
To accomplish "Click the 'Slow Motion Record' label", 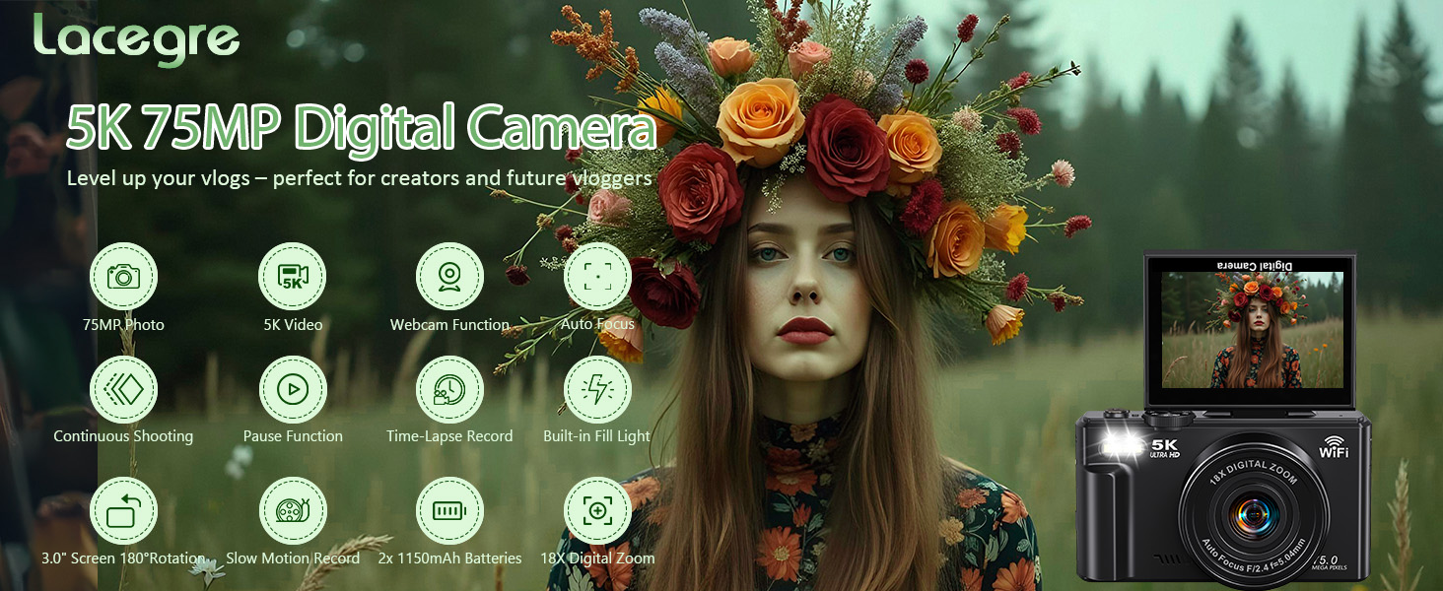I will coord(293,558).
